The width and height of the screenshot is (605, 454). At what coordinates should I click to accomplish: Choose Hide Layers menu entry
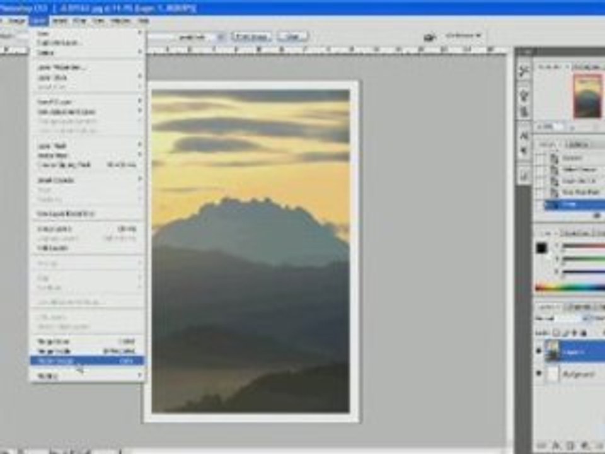tap(87, 248)
